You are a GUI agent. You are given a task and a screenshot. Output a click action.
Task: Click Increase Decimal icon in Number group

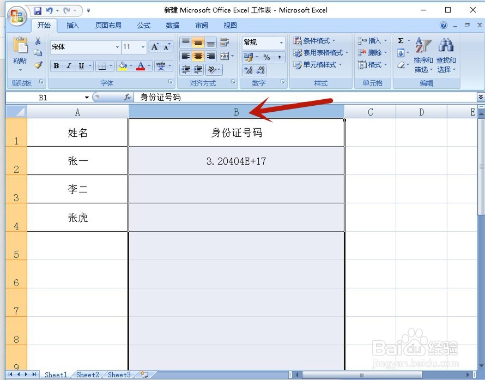(x=250, y=70)
